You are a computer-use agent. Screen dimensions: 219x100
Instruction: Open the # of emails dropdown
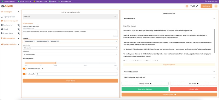click(x=70, y=54)
